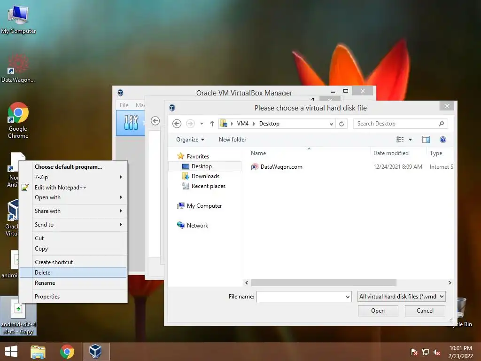Click VM4 in the address breadcrumb
Viewport: 481px width, 361px height.
[x=243, y=124]
